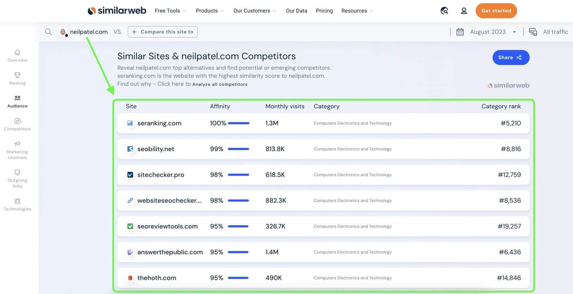Image resolution: width=573 pixels, height=294 pixels.
Task: Click the globe search icon in header
Action: [444, 11]
